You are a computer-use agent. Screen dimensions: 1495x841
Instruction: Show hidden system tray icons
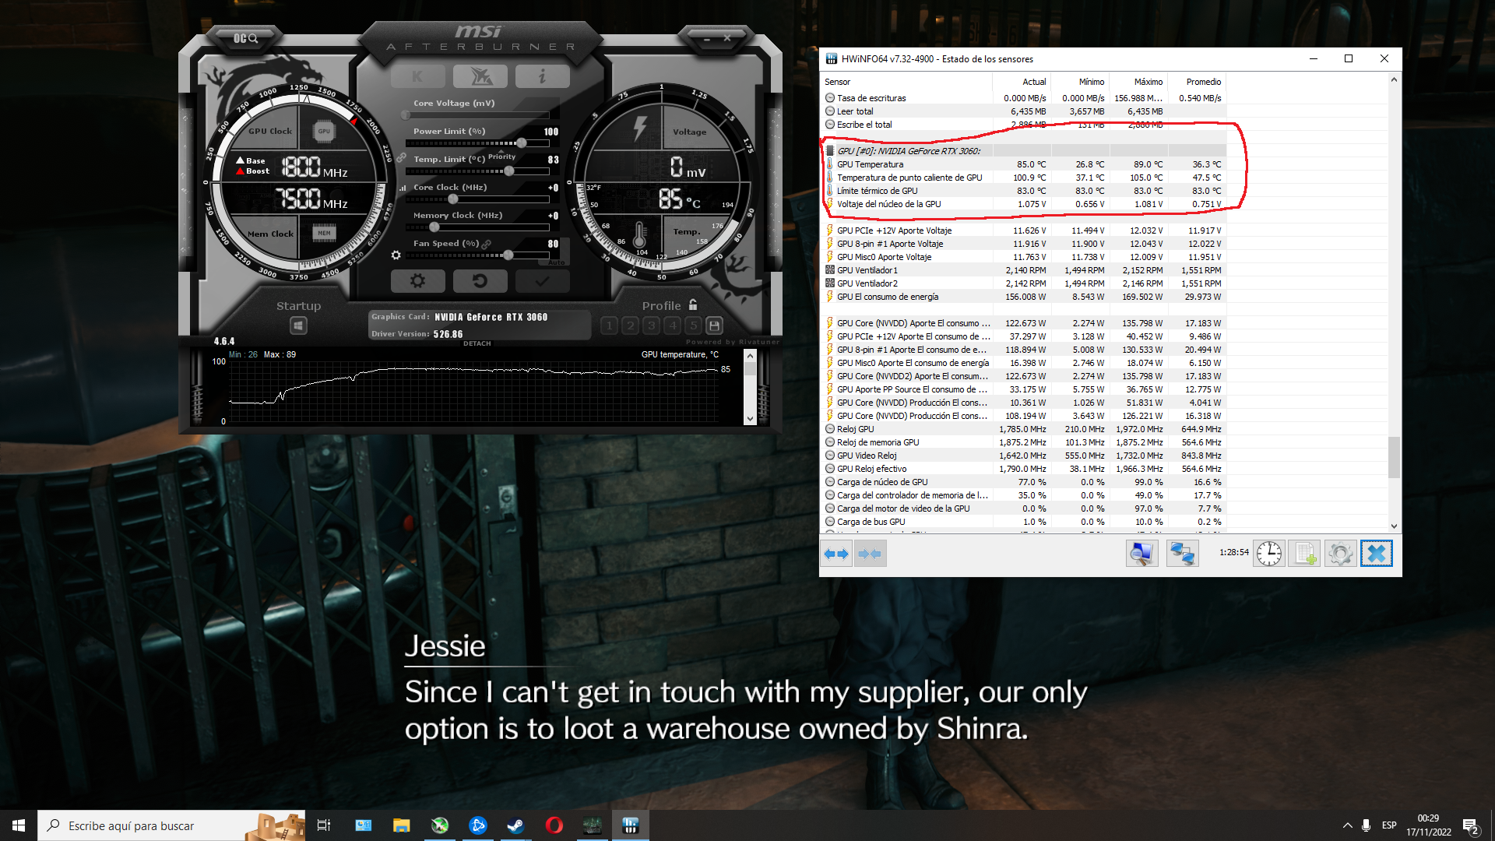pos(1347,825)
